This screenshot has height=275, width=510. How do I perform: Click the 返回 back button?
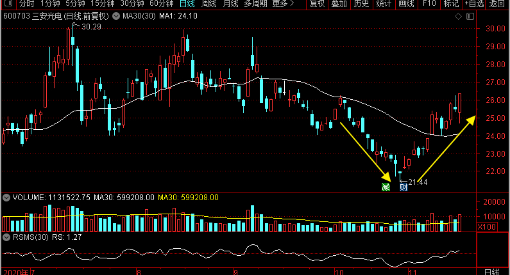click(x=497, y=4)
